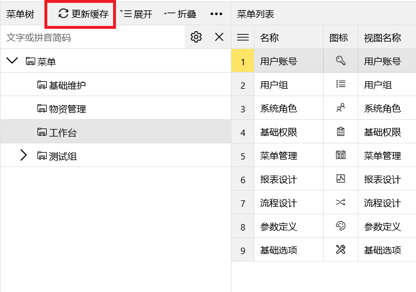The image size is (416, 292).
Task: Clear the search box with X icon
Action: coord(219,37)
